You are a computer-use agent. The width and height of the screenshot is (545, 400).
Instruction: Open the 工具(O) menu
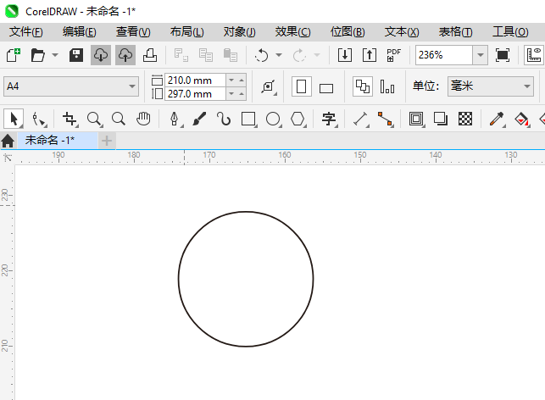click(510, 32)
